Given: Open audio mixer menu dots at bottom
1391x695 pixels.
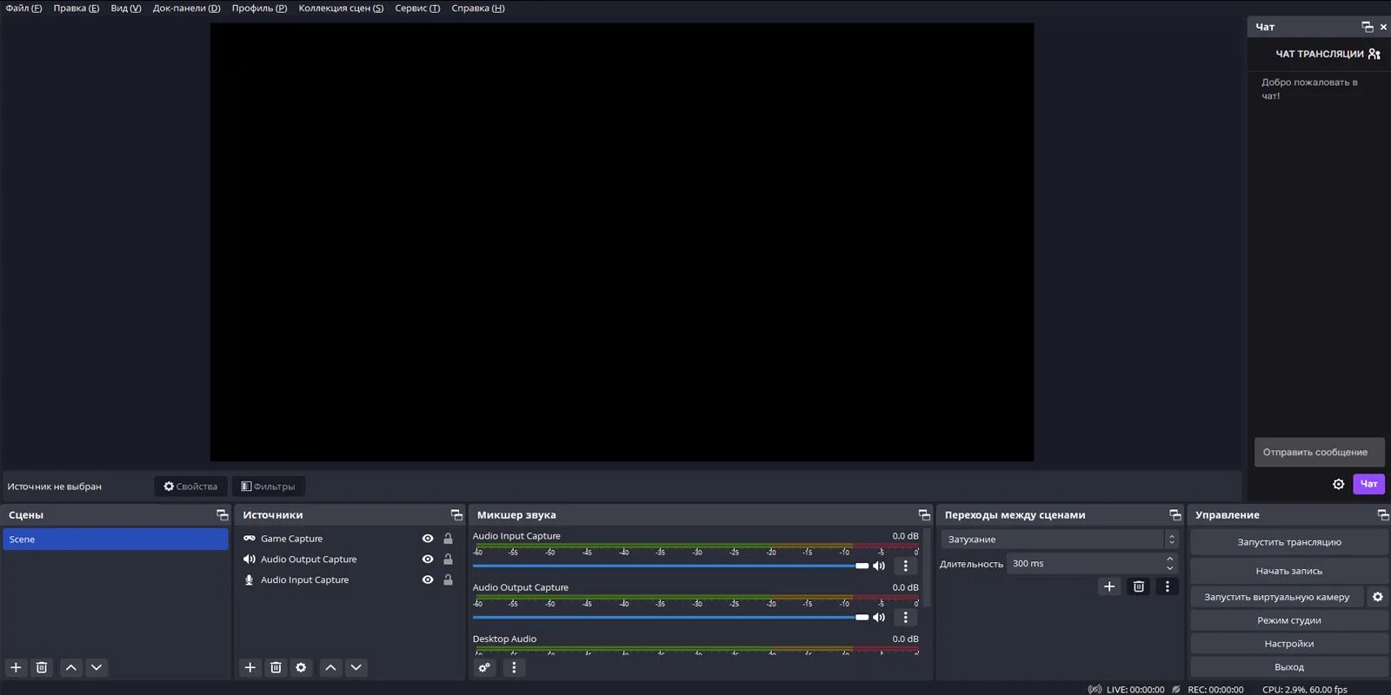Looking at the screenshot, I should tap(514, 667).
